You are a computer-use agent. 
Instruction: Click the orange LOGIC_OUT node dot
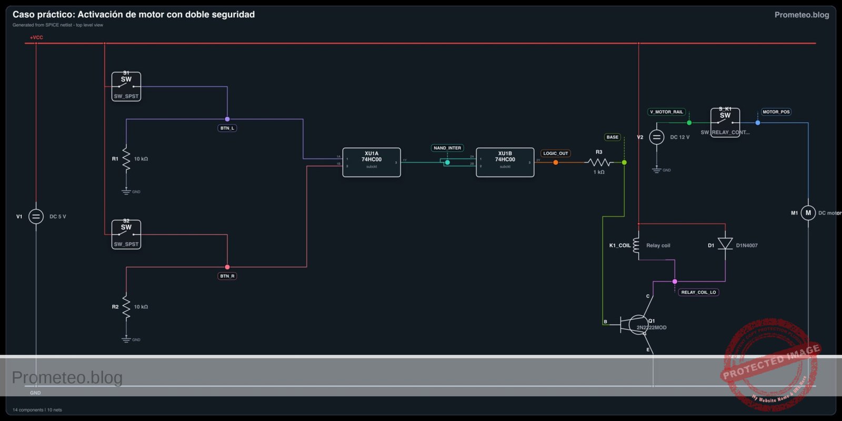point(556,162)
